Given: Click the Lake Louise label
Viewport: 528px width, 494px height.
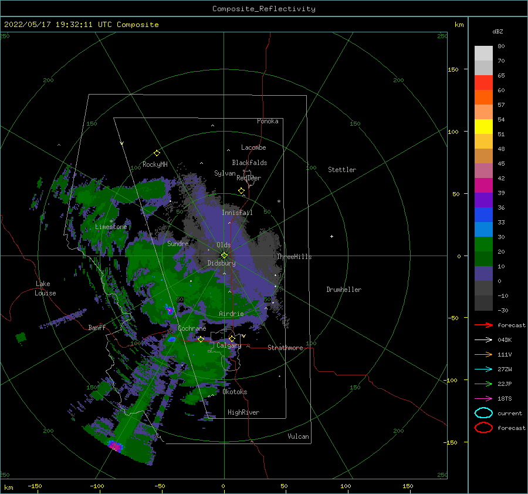Looking at the screenshot, I should (45, 288).
